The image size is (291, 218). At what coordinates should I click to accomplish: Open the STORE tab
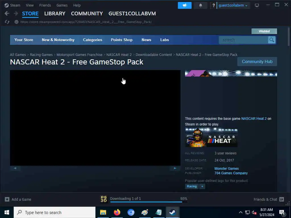coord(30,14)
